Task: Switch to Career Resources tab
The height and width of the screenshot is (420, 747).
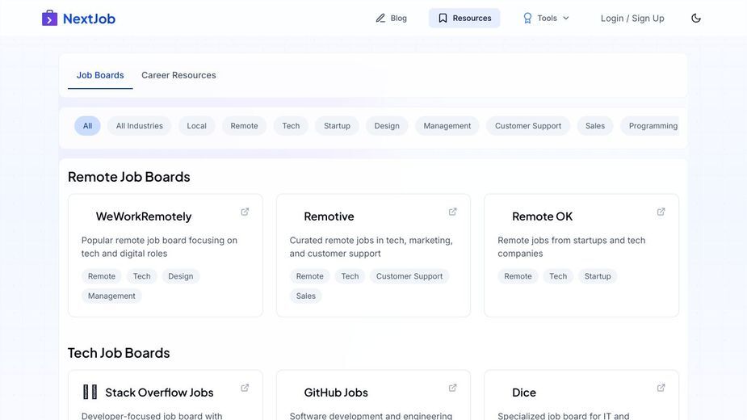Action: point(178,75)
